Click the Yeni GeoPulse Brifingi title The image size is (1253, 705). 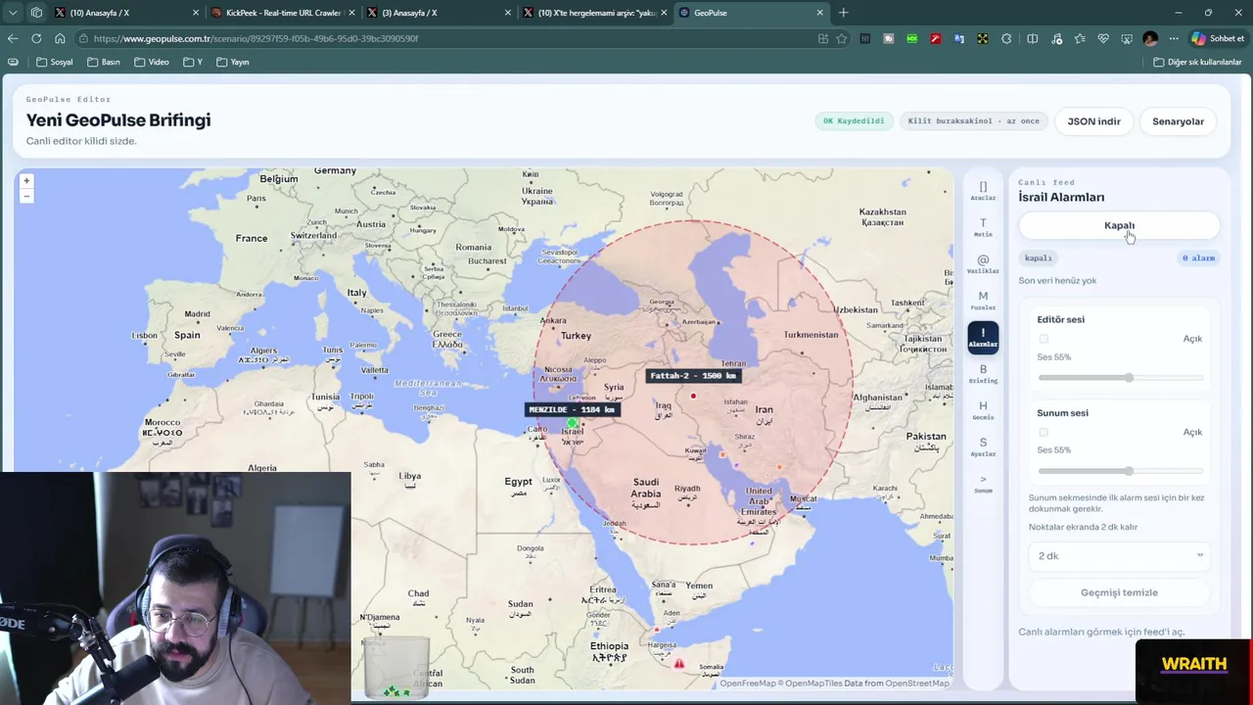tap(118, 120)
